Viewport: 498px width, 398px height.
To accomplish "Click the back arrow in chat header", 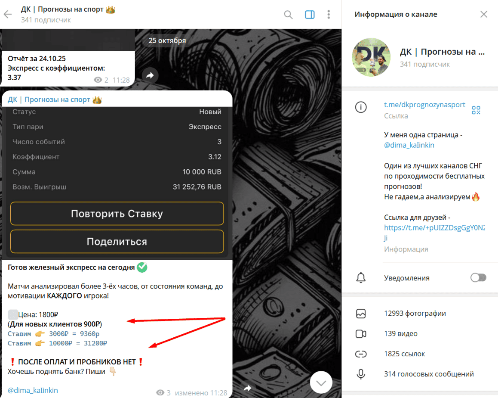I will pyautogui.click(x=8, y=14).
